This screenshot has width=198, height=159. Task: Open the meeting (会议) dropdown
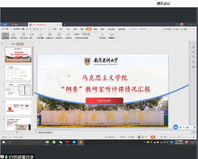click(x=31, y=36)
